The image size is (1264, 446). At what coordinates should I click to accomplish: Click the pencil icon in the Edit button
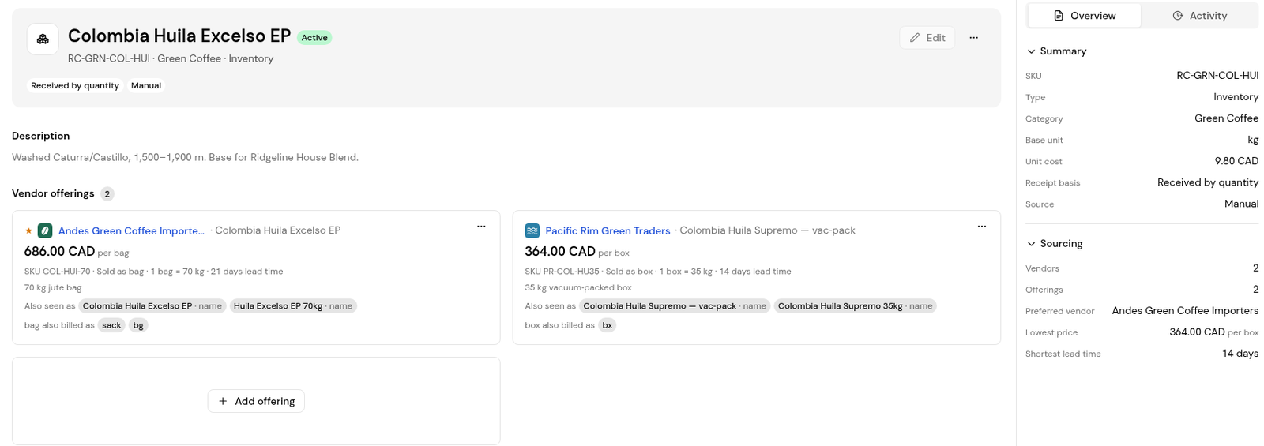915,38
